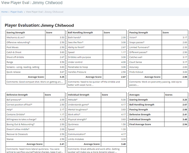Screen dimensions: 189x153
Task: Click the Defensive Strength table header
Action: 17,95
